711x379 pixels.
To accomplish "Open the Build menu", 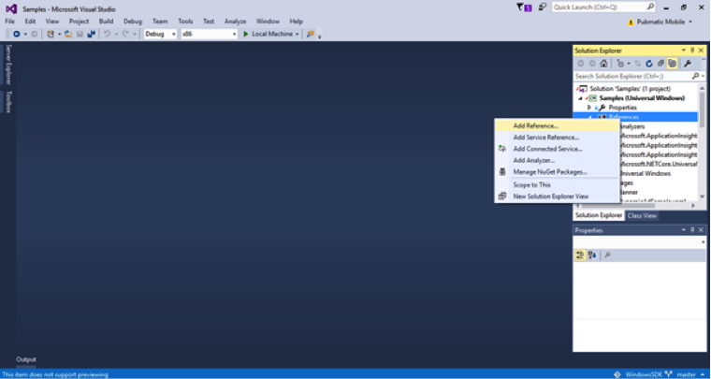I will pos(106,22).
